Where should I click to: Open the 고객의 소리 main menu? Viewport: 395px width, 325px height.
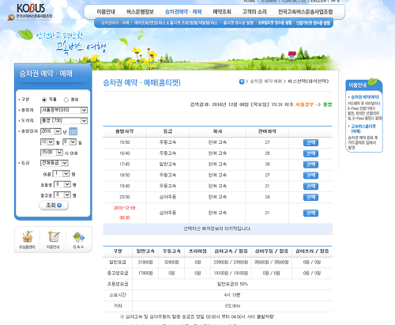(254, 12)
